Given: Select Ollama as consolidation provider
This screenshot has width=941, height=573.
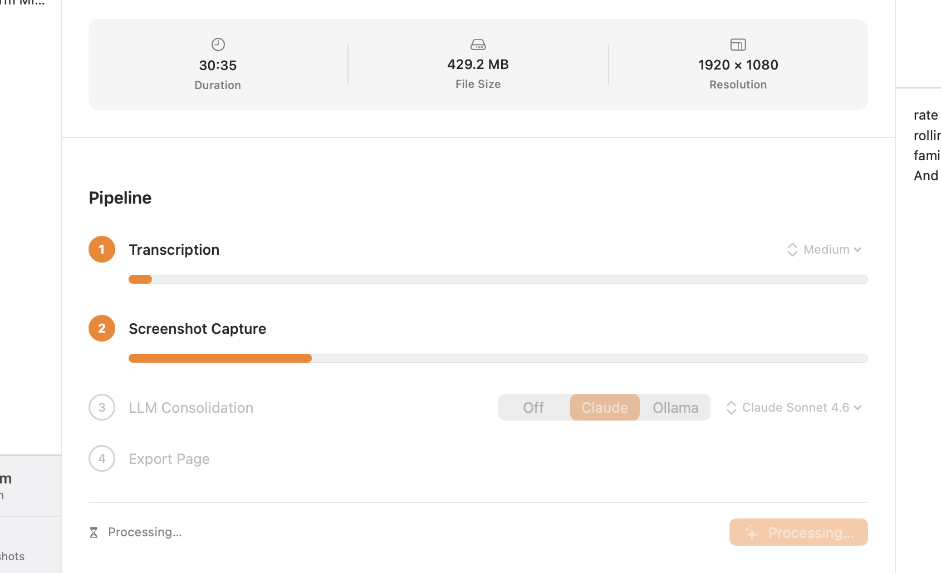Looking at the screenshot, I should tap(675, 407).
